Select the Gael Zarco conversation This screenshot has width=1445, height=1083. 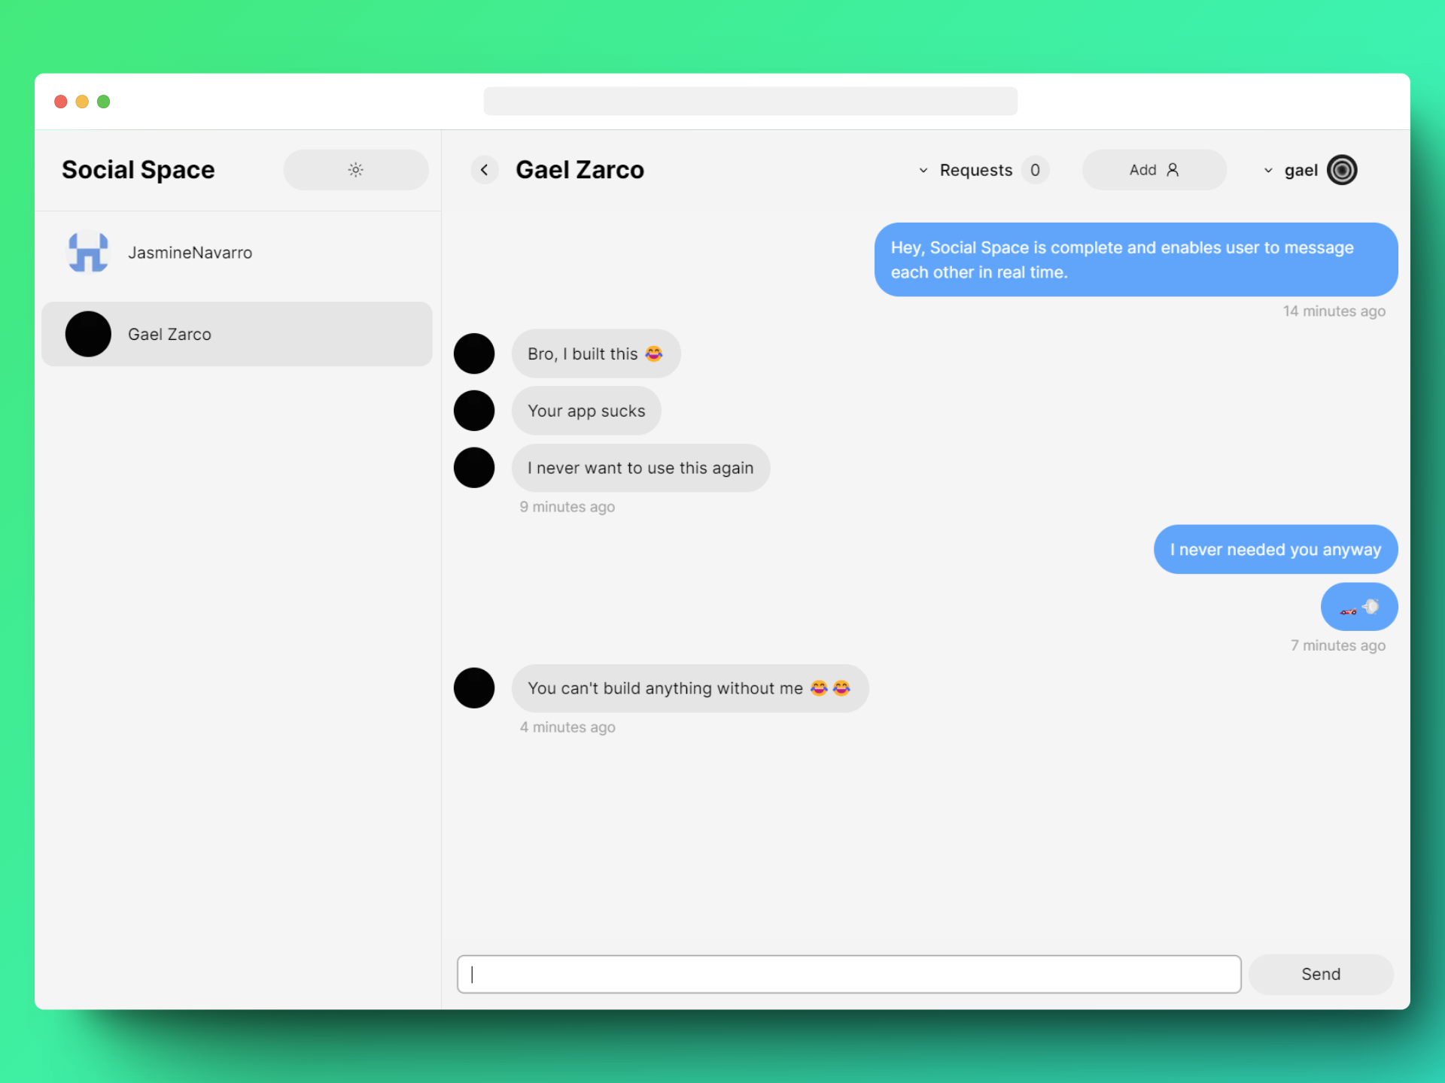coord(239,333)
